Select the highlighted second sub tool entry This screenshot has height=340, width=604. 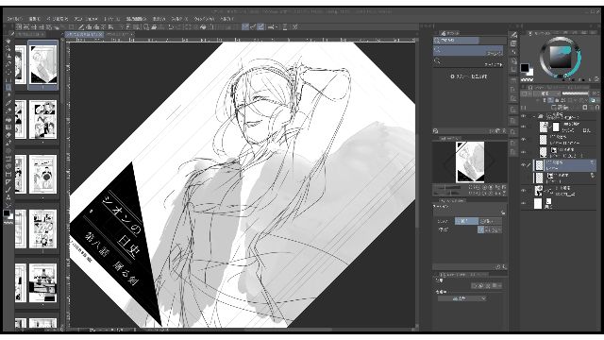pyautogui.click(x=468, y=51)
